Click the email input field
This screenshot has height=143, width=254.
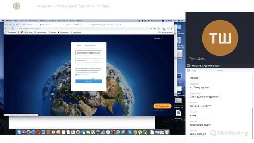(x=89, y=53)
